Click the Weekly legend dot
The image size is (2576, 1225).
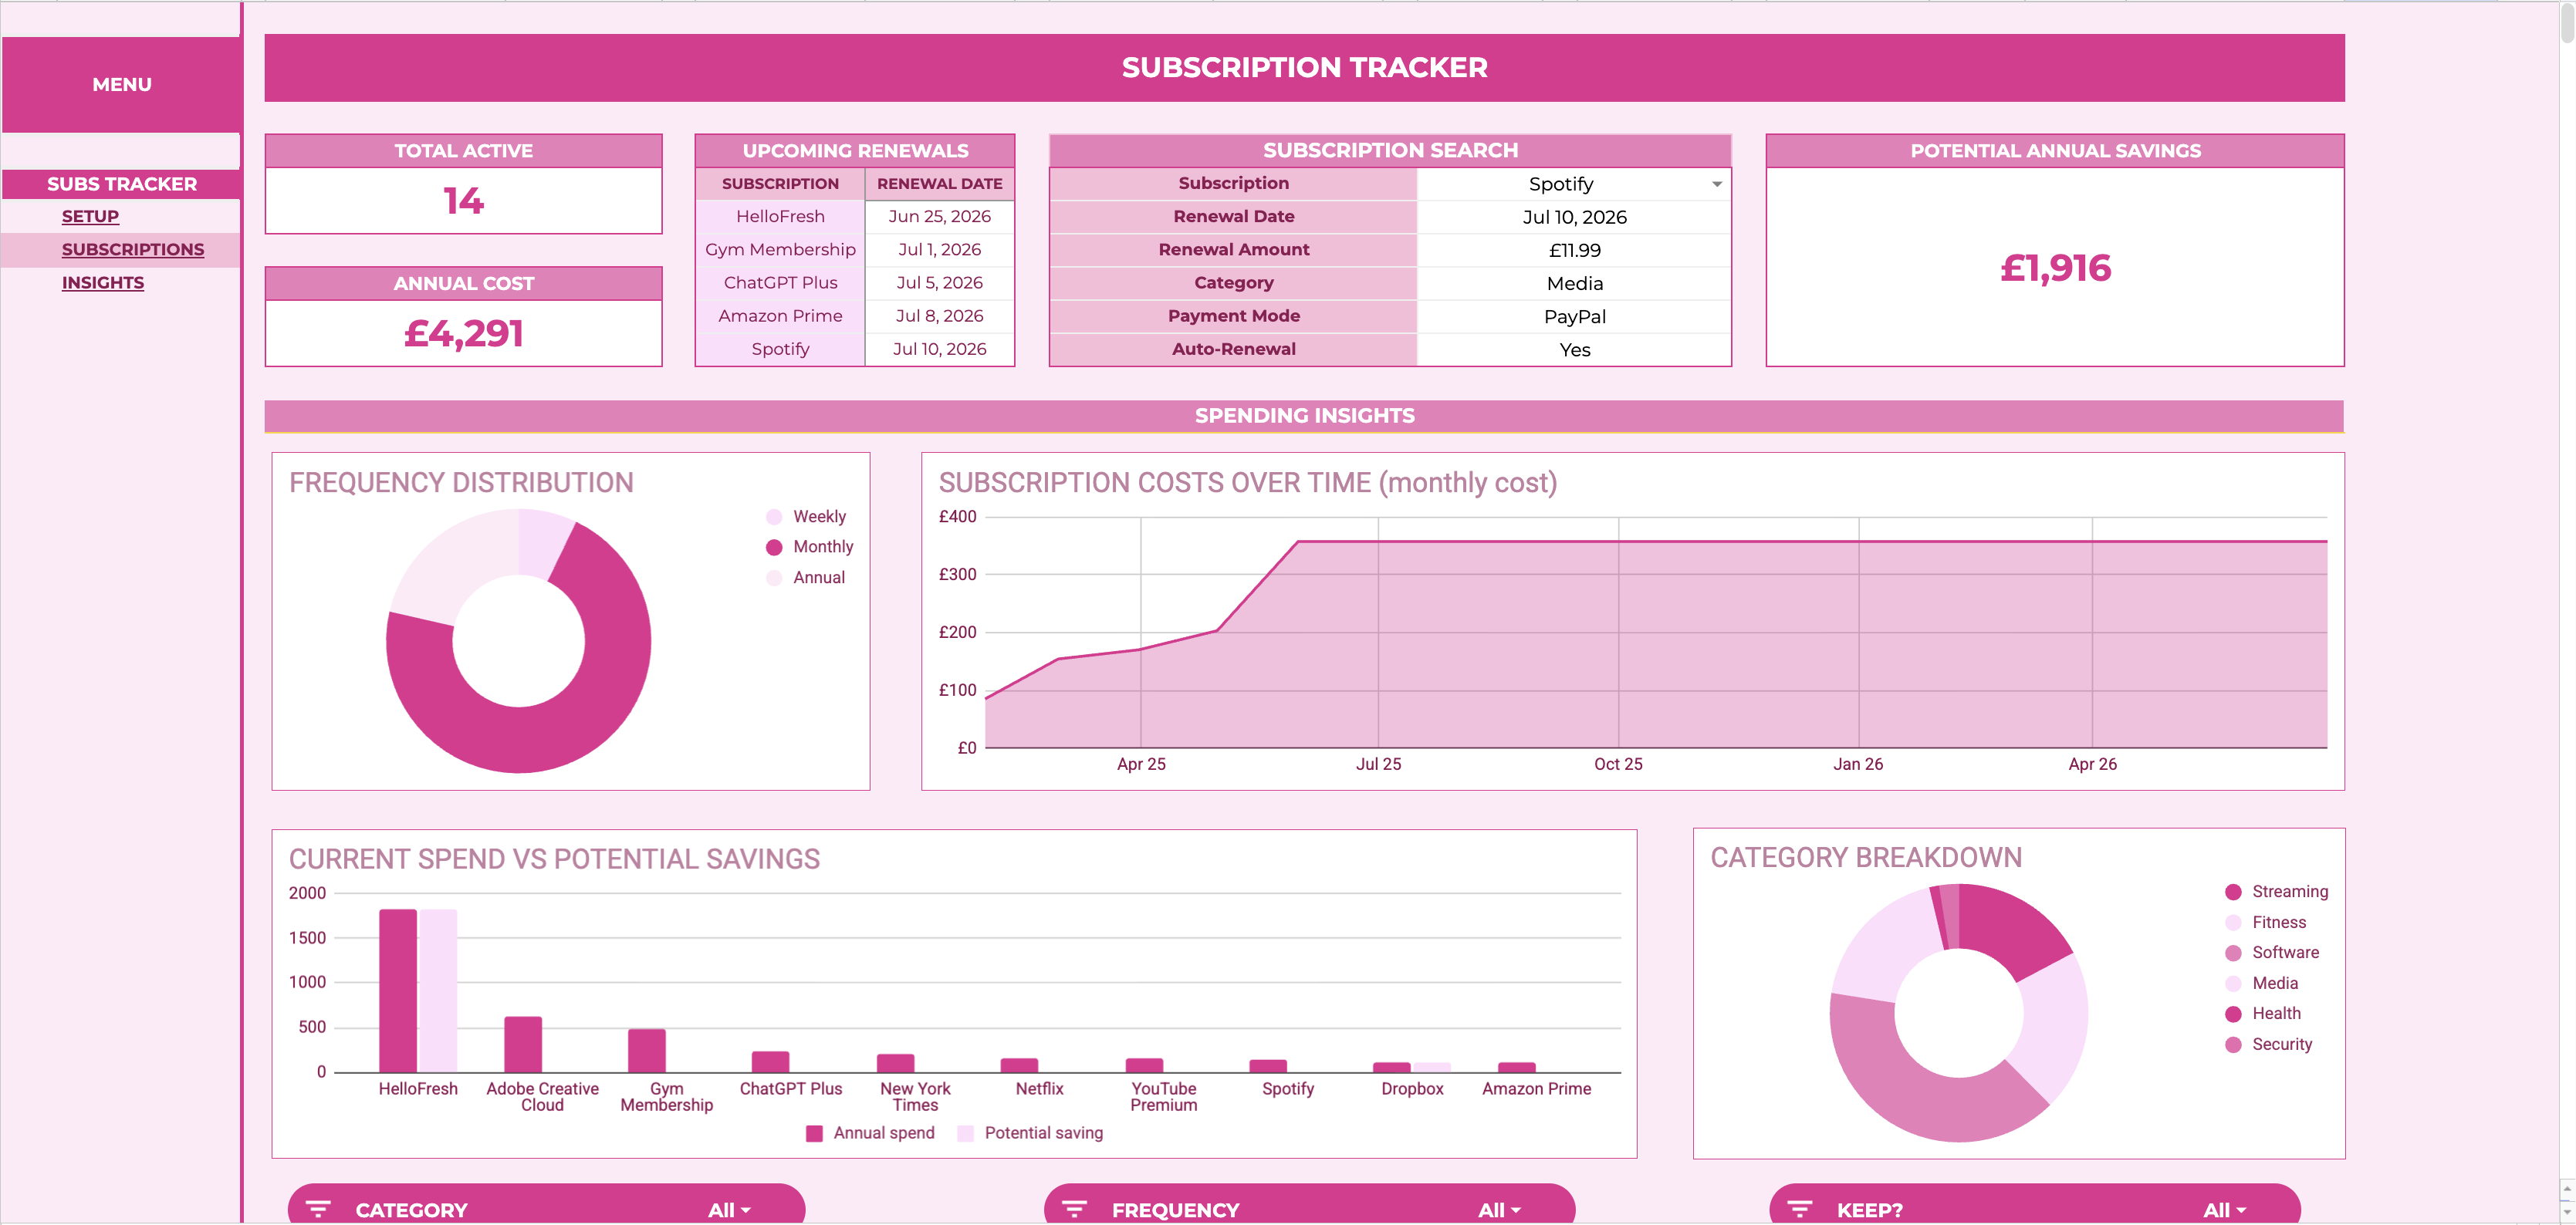click(774, 517)
